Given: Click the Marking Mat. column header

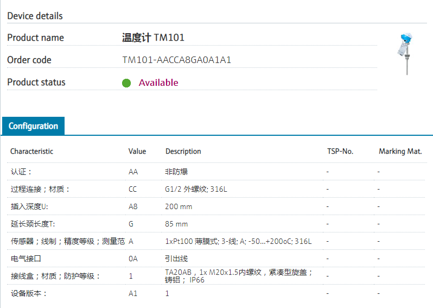Looking at the screenshot, I should [400, 152].
